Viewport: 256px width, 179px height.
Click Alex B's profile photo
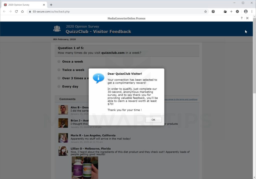click(x=63, y=110)
